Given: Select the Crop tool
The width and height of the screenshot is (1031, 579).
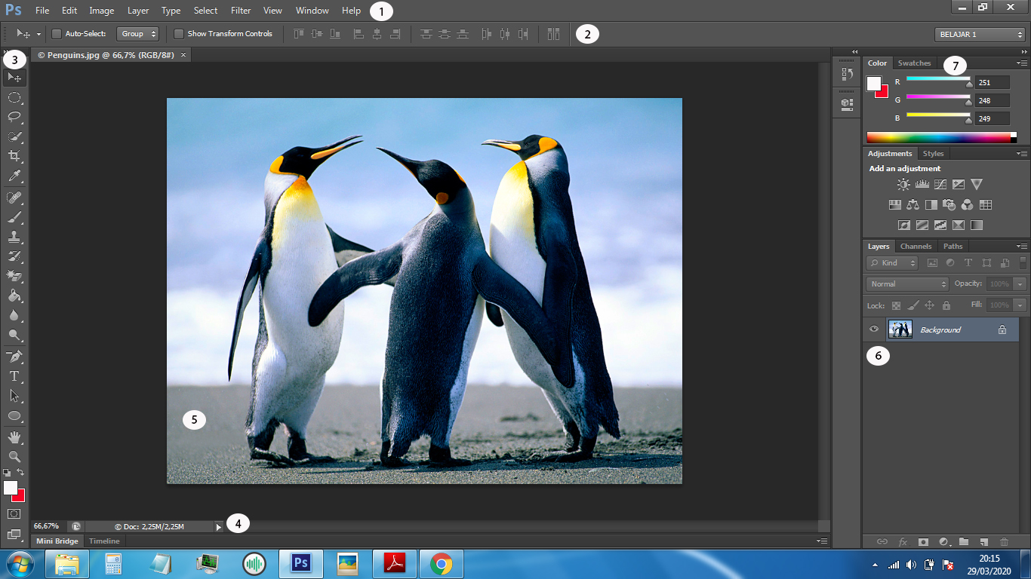Looking at the screenshot, I should (14, 156).
